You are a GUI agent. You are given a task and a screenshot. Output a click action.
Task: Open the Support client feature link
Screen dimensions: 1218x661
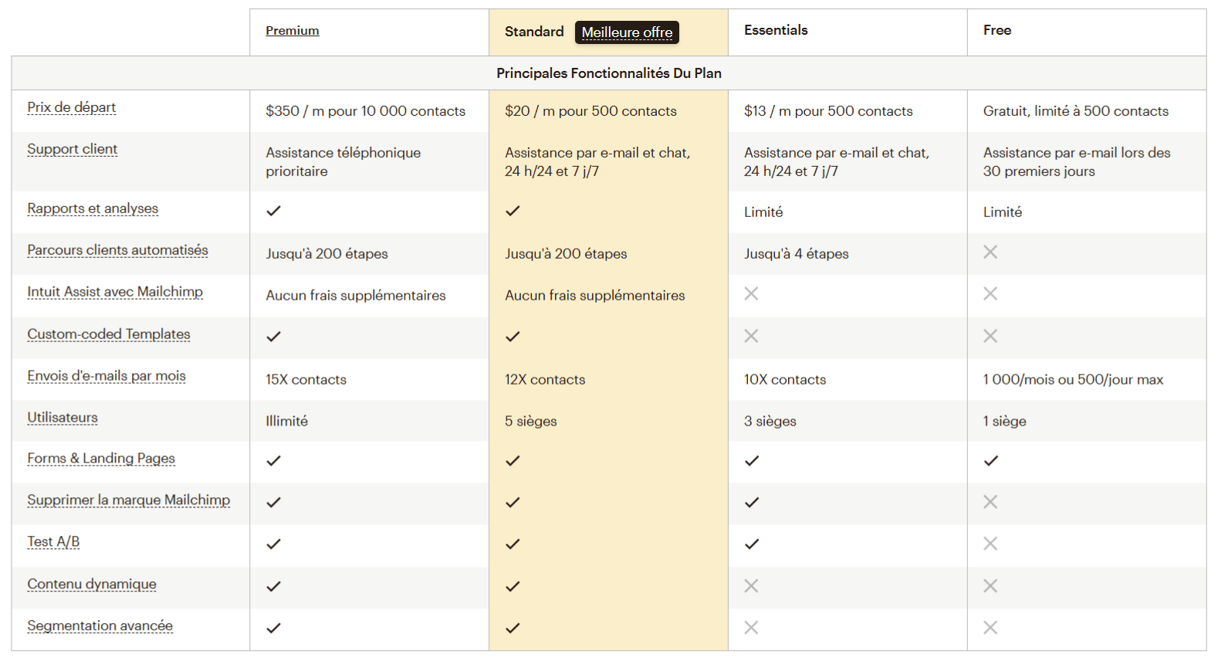point(73,149)
